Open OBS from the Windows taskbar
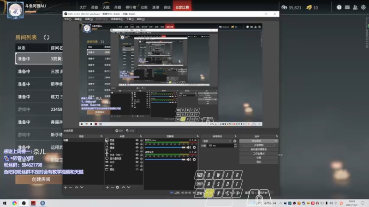This screenshot has width=369, height=207. point(24,203)
